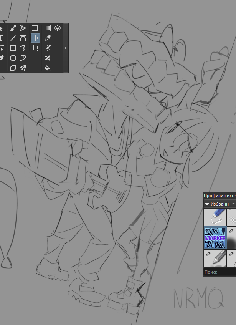The width and height of the screenshot is (236, 325).
Task: Select the Line tool
Action: tap(13, 38)
